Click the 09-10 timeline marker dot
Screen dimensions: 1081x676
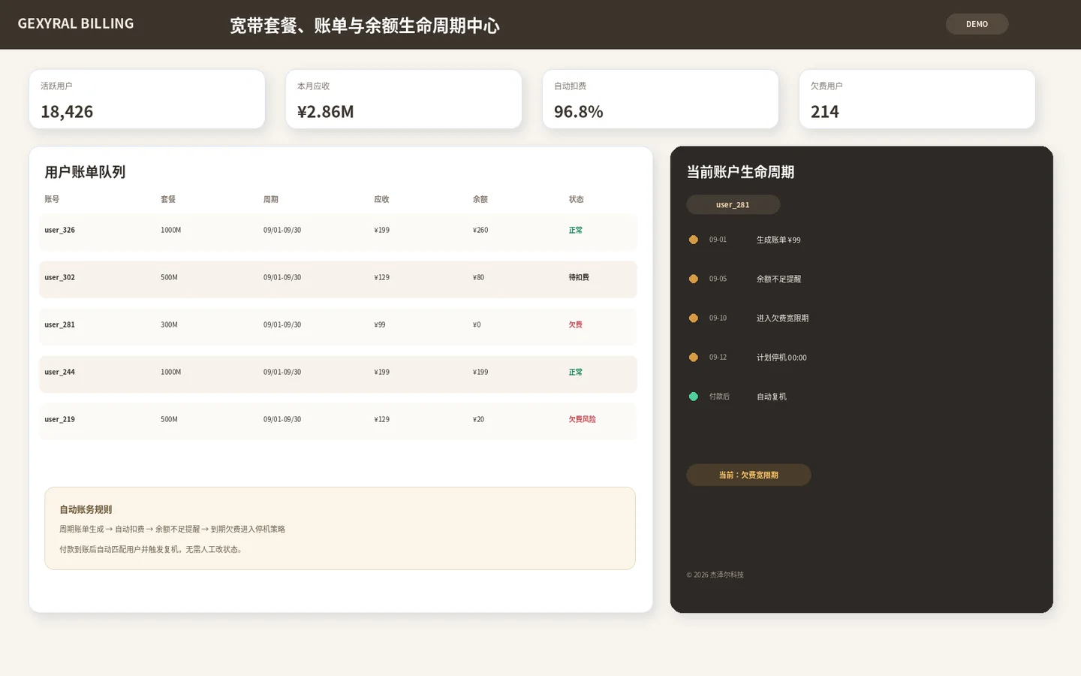[694, 318]
